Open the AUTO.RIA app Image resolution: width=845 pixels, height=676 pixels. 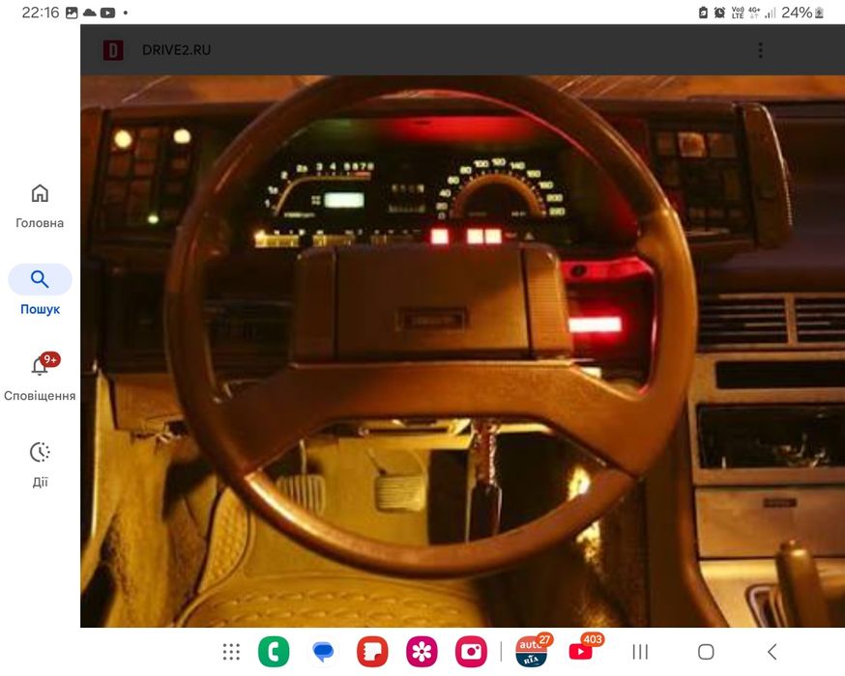click(532, 651)
